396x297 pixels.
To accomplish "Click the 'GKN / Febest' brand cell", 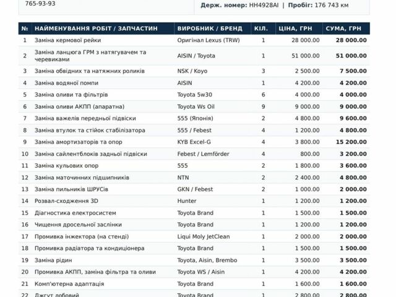I will (195, 189).
